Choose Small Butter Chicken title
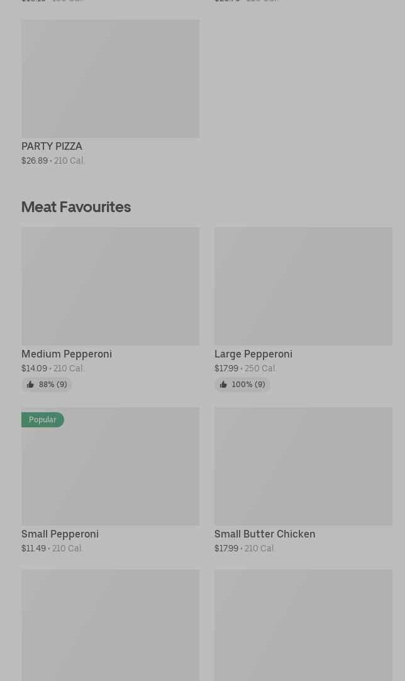 (265, 534)
